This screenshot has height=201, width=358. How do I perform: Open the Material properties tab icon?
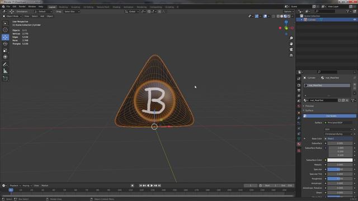point(299,144)
